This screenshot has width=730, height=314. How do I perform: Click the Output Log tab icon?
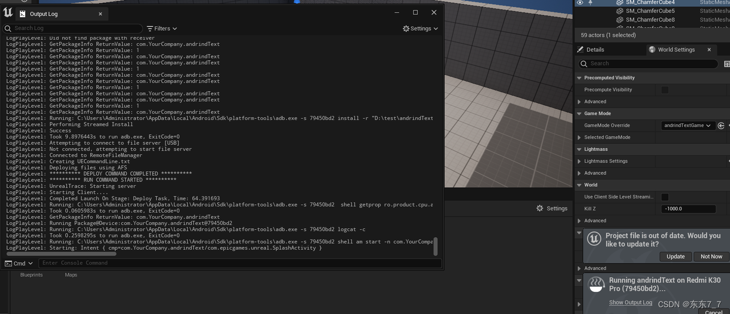22,14
